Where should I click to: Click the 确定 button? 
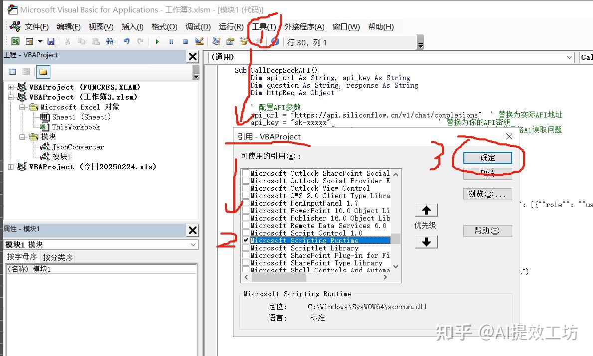point(487,158)
